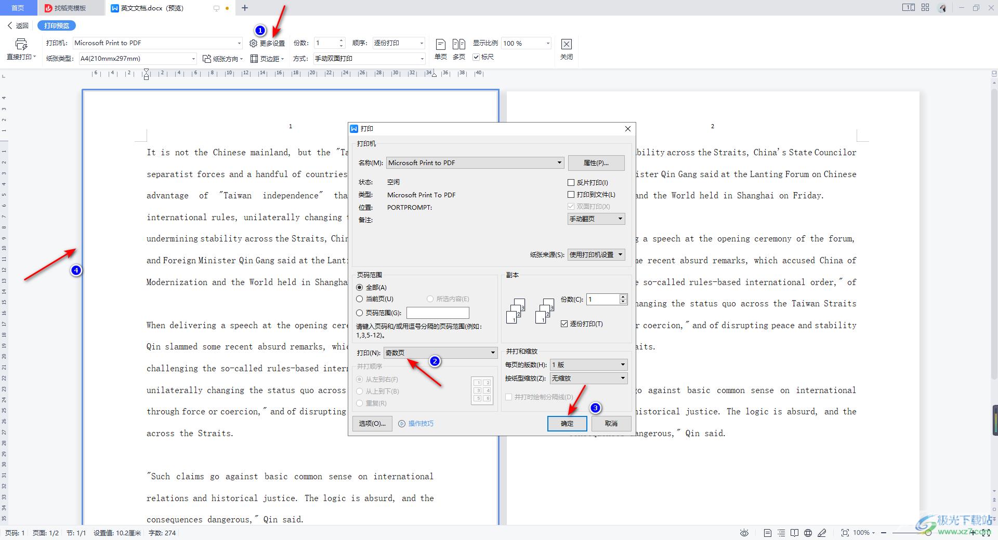
Task: Click the word count 字数: 274 status
Action: pyautogui.click(x=162, y=533)
